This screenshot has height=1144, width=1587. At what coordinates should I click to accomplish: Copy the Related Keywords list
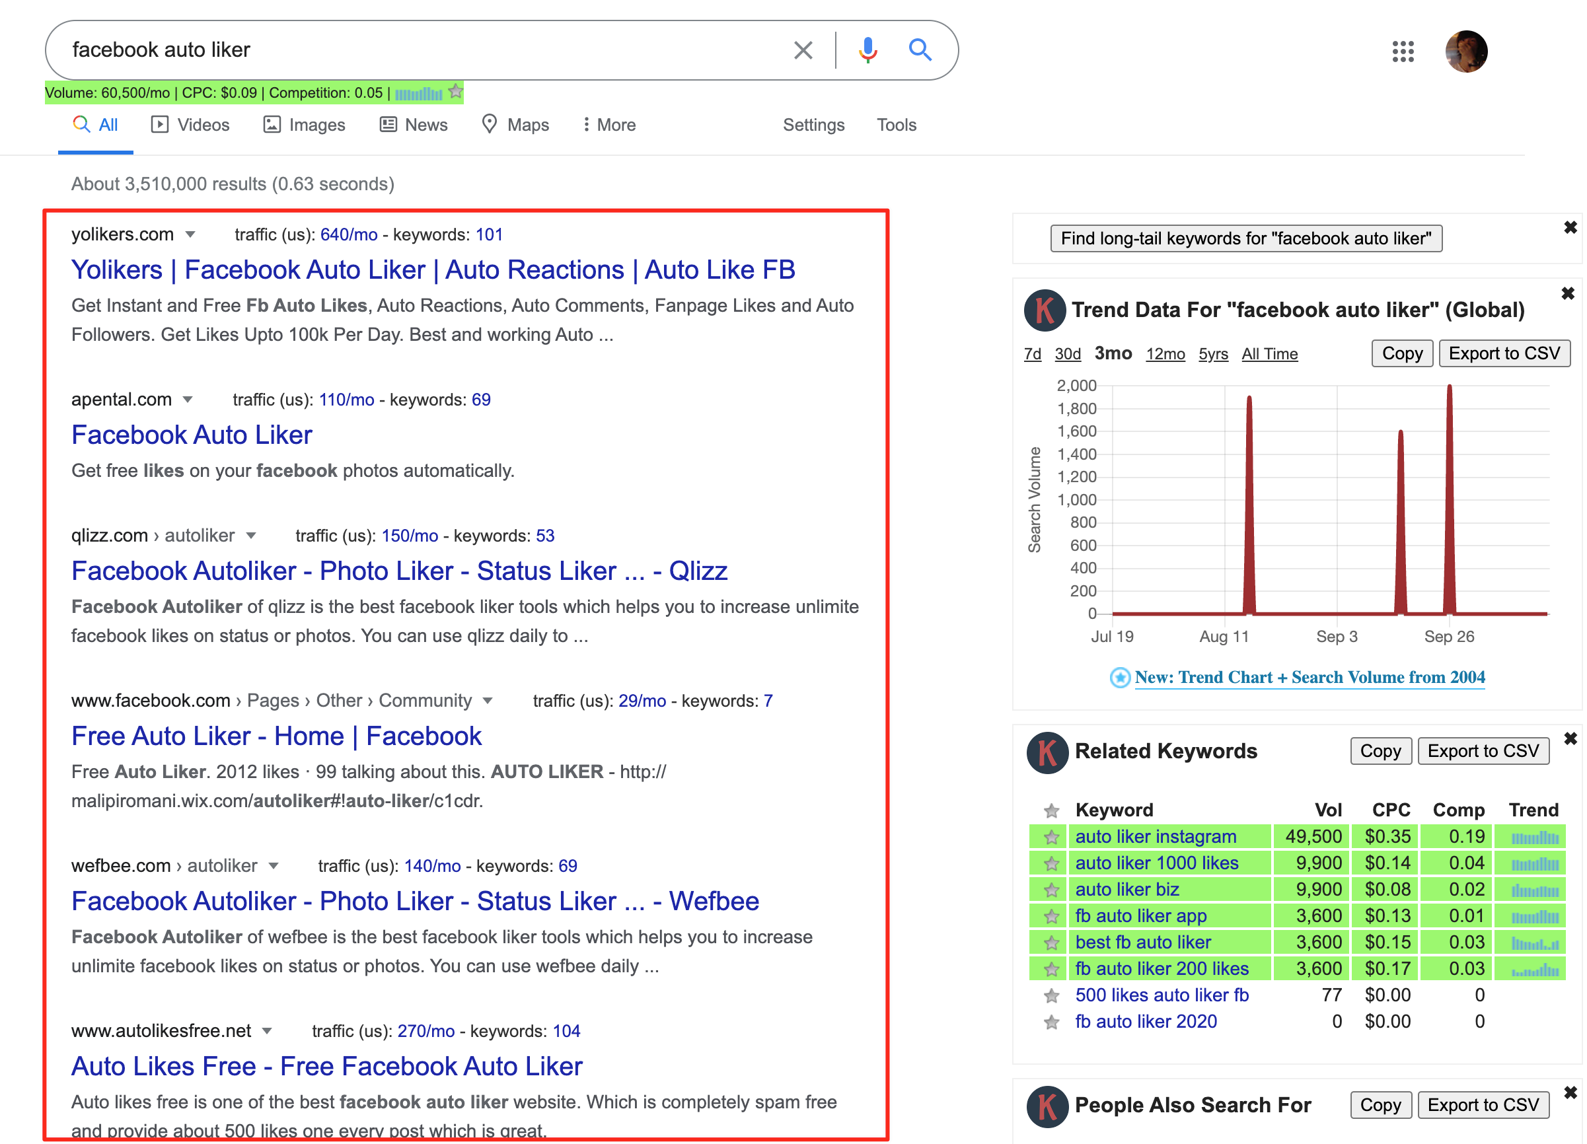point(1381,751)
